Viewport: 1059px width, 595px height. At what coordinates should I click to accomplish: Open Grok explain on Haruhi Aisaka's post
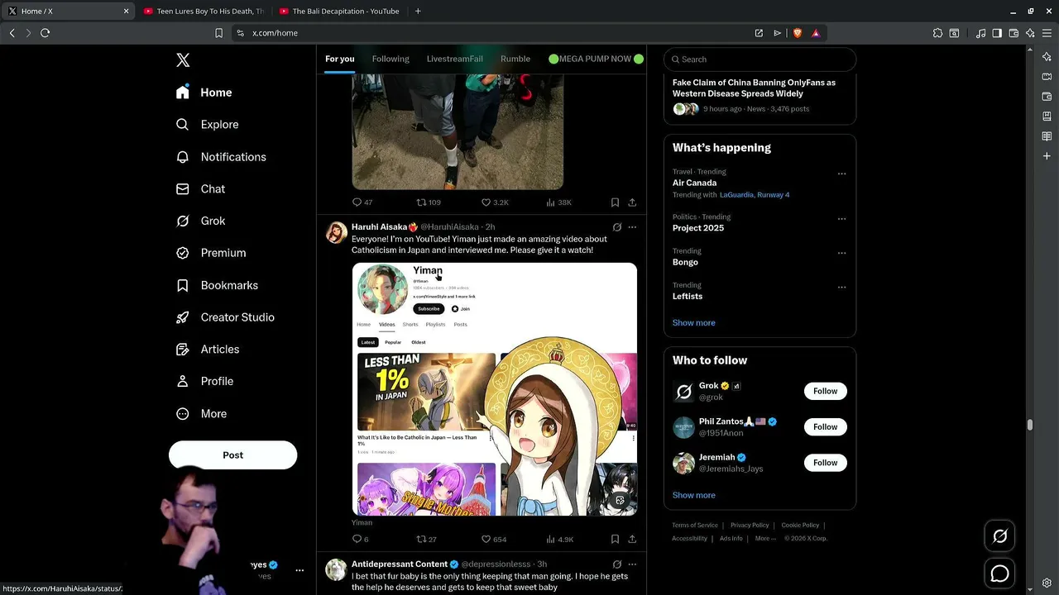point(616,227)
